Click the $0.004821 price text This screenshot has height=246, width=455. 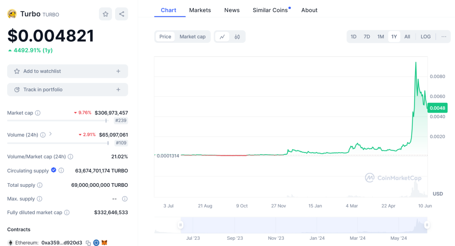click(x=51, y=36)
